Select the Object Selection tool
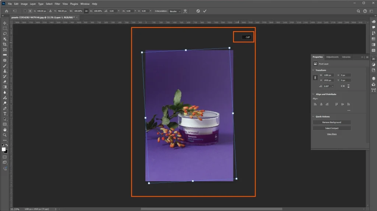377x211 pixels. coord(4,39)
